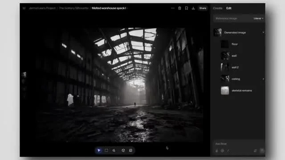Open the app logo at top left

[24, 8]
